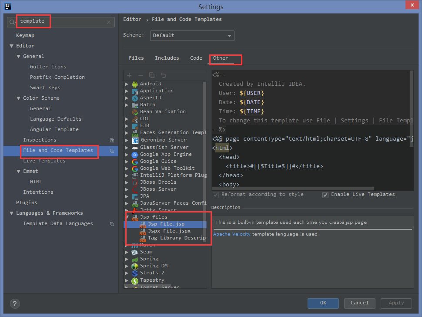Click the template list vertical scrollbar
422x317 pixels.
click(x=204, y=162)
